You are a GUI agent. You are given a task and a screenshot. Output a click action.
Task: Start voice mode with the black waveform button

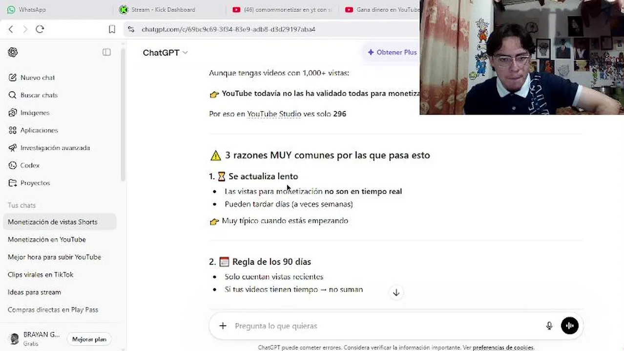tap(570, 326)
